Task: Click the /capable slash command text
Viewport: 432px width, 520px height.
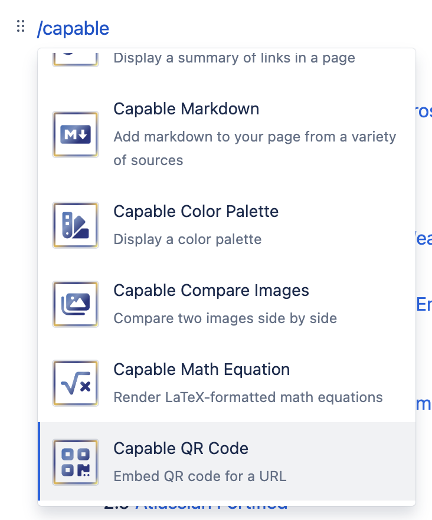Action: [x=73, y=28]
